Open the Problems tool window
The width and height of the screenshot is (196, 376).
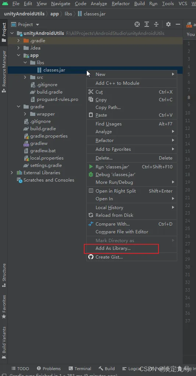click(x=49, y=369)
